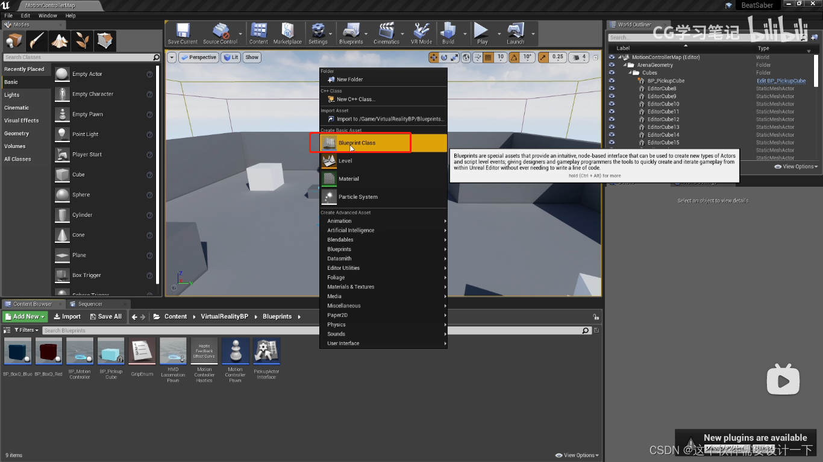Expand the Materials & Textures submenu
Viewport: 823px width, 462px height.
click(x=384, y=287)
